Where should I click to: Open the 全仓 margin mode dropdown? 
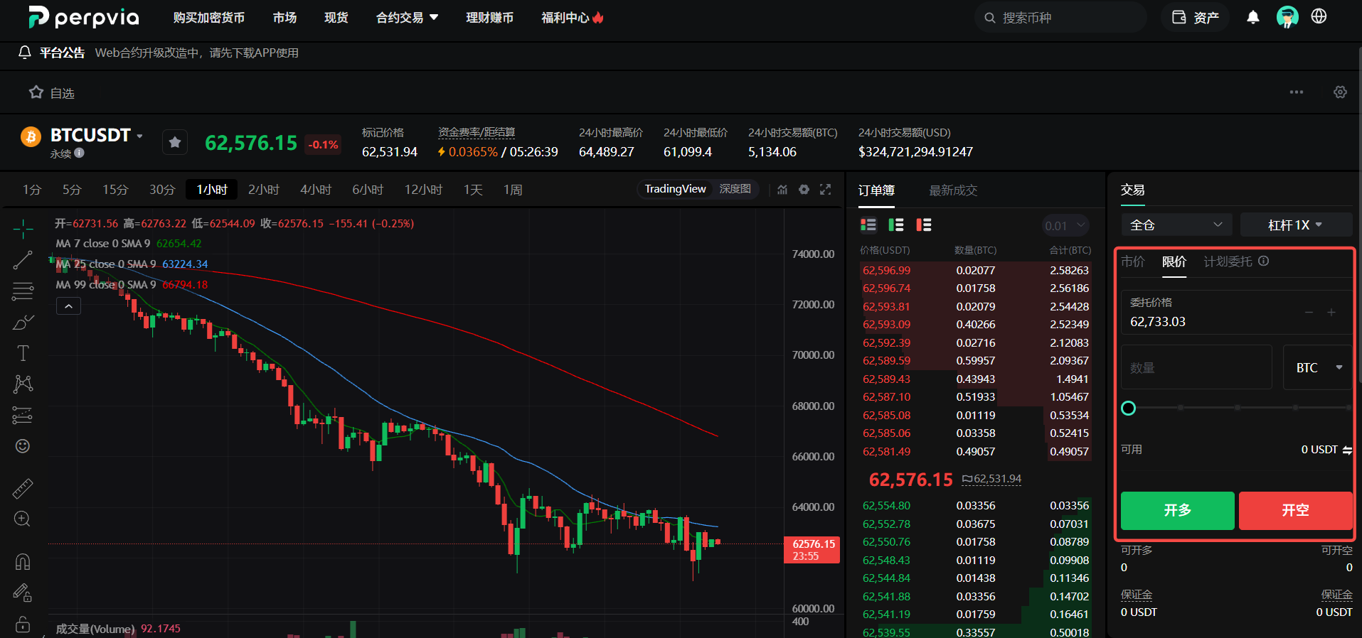1176,225
